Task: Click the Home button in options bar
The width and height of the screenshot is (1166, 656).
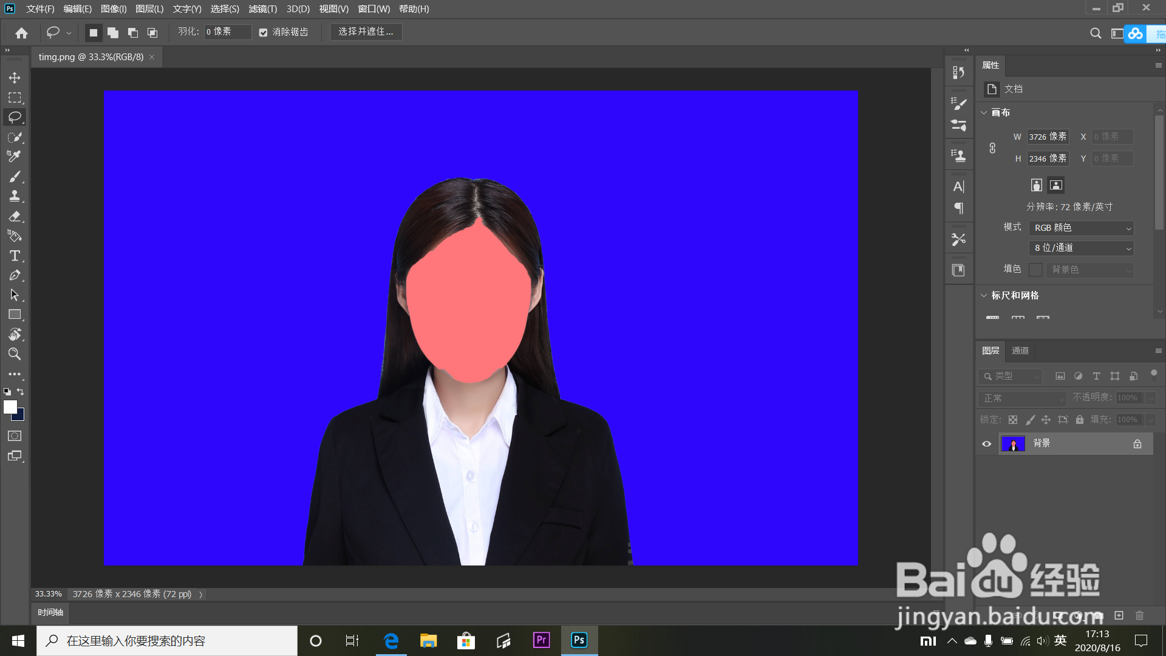Action: (x=21, y=33)
